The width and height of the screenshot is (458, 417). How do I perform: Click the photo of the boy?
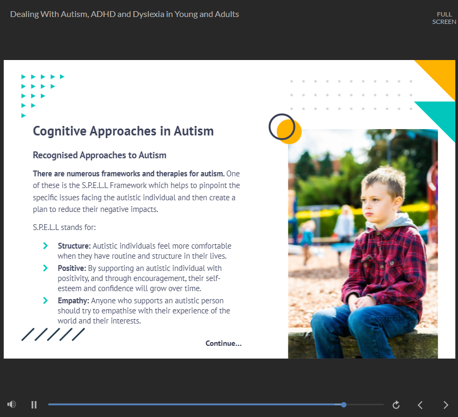[363, 244]
